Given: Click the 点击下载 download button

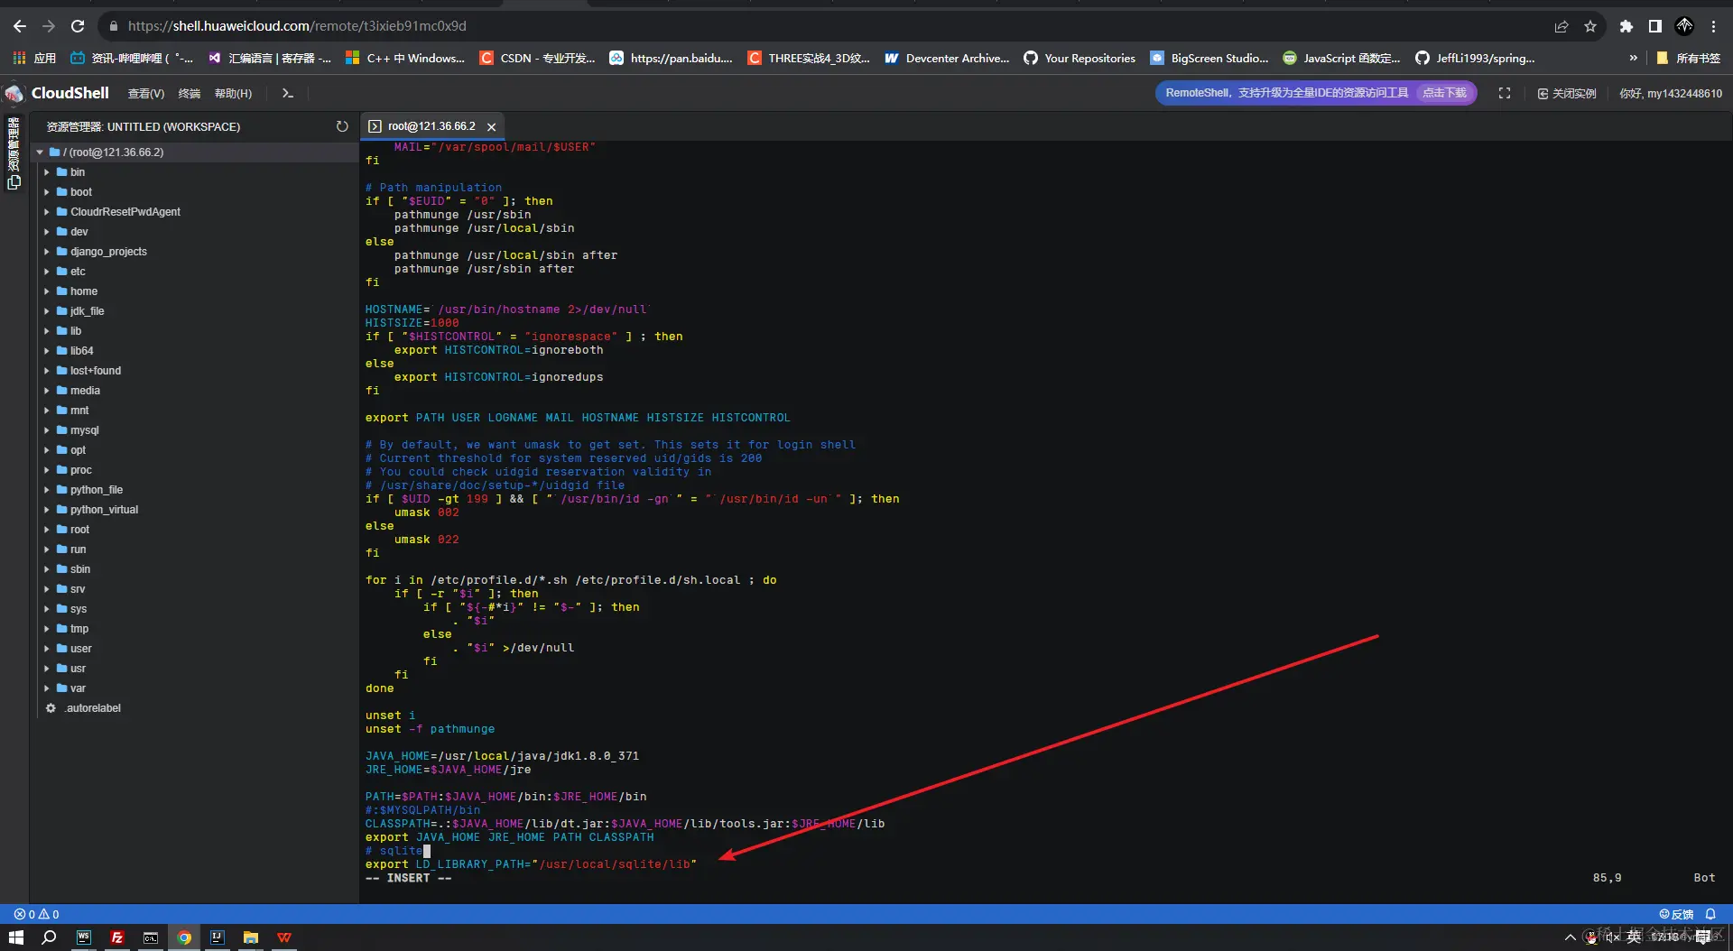Looking at the screenshot, I should (x=1444, y=93).
